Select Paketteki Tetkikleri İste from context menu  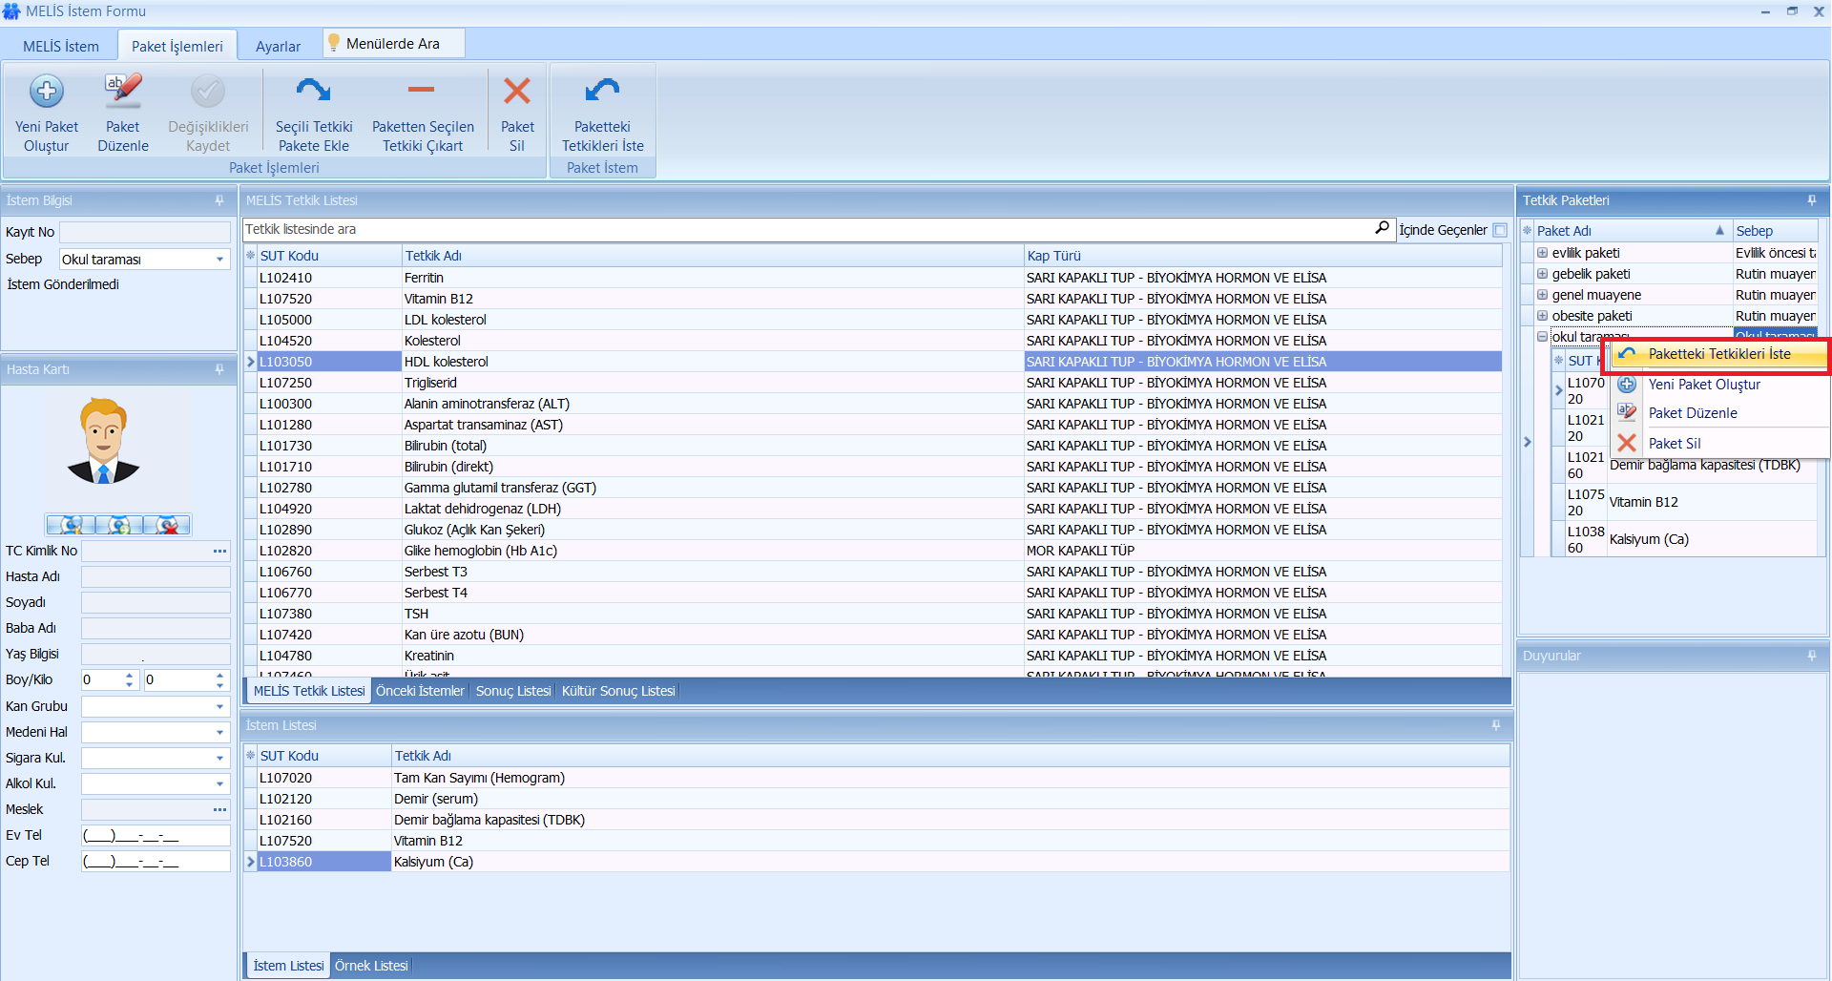1719,354
